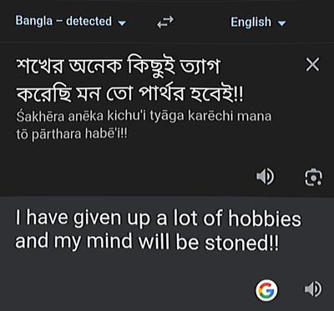334x311 pixels.
Task: Select the romanized transliteration text
Action: [144, 125]
